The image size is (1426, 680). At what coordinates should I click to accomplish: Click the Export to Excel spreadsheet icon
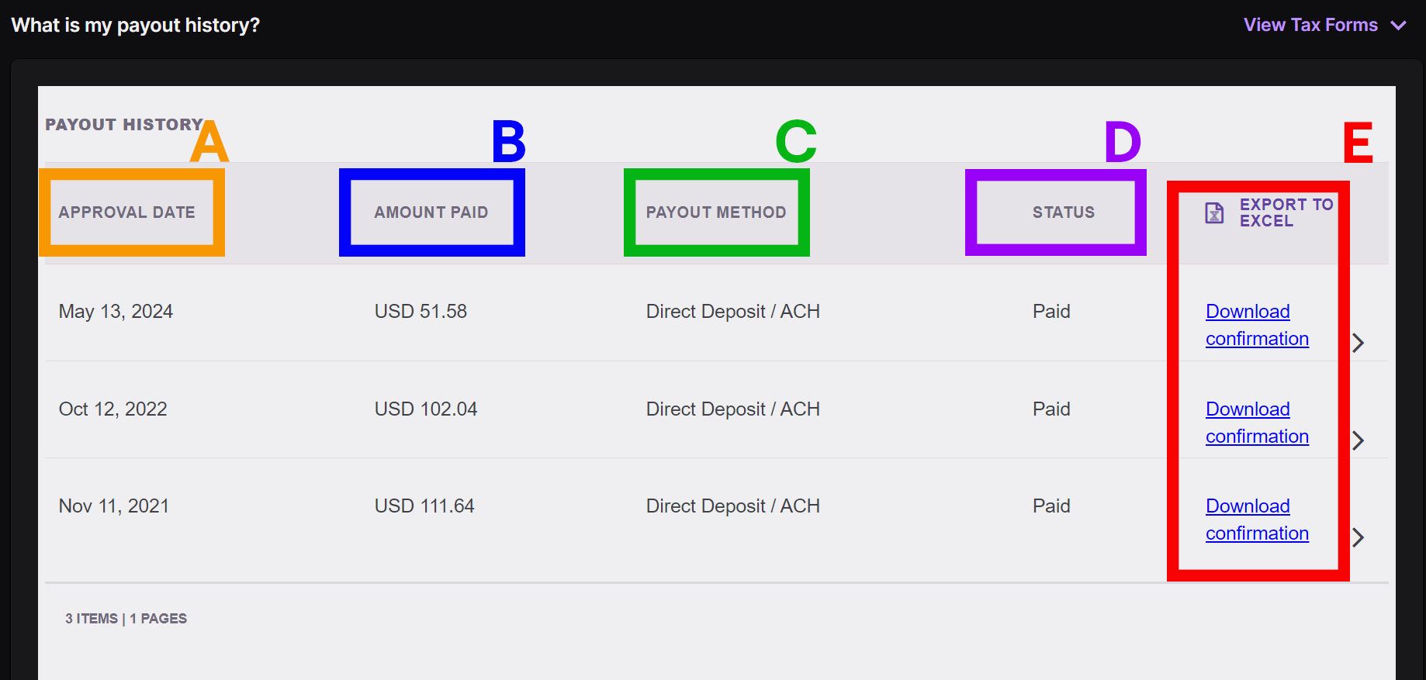[x=1214, y=212]
